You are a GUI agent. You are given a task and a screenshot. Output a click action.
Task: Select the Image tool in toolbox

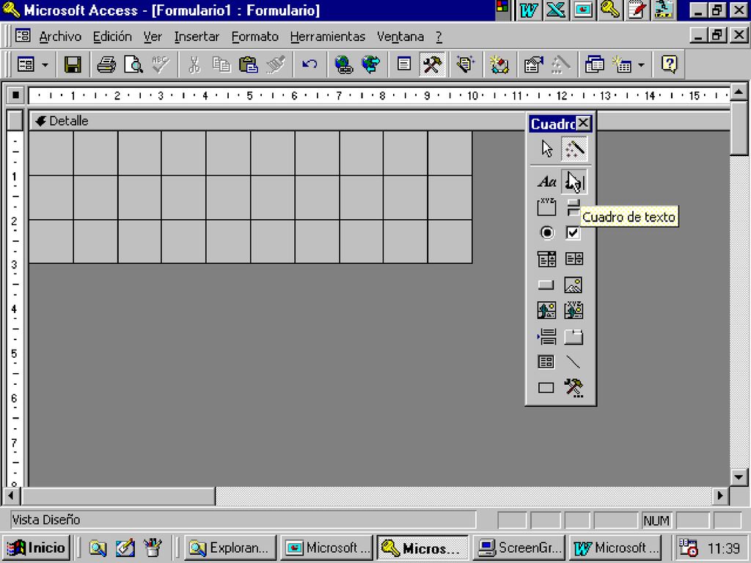pyautogui.click(x=574, y=285)
